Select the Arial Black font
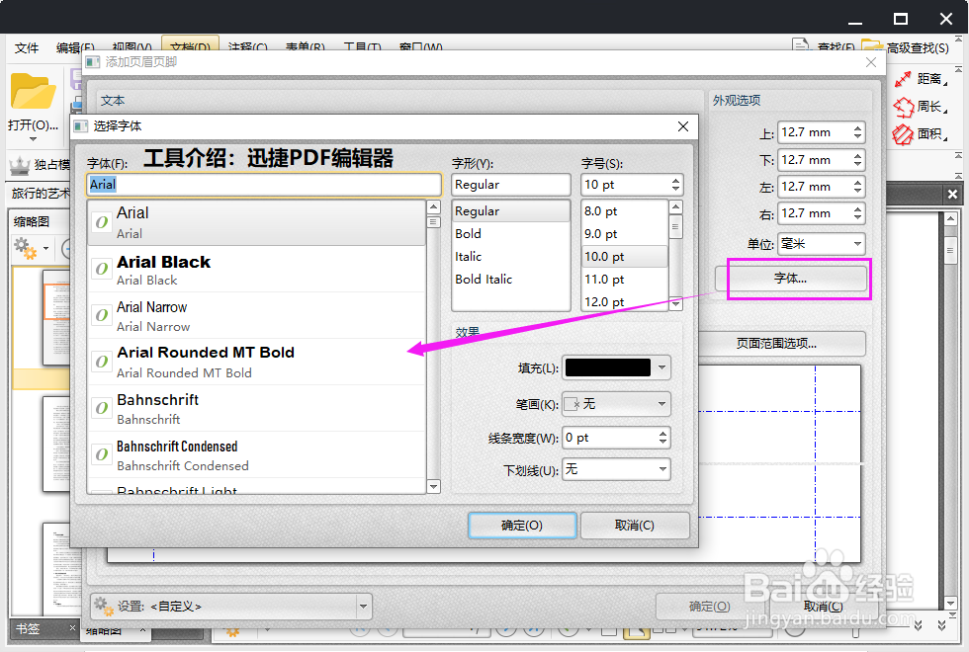The width and height of the screenshot is (969, 652). coord(256,269)
